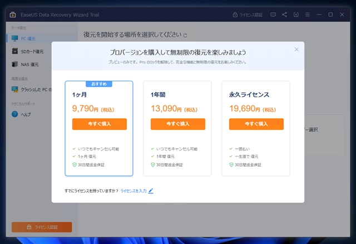356x244 pixels.
Task: Click the 9,790円 price
Action: (x=93, y=109)
